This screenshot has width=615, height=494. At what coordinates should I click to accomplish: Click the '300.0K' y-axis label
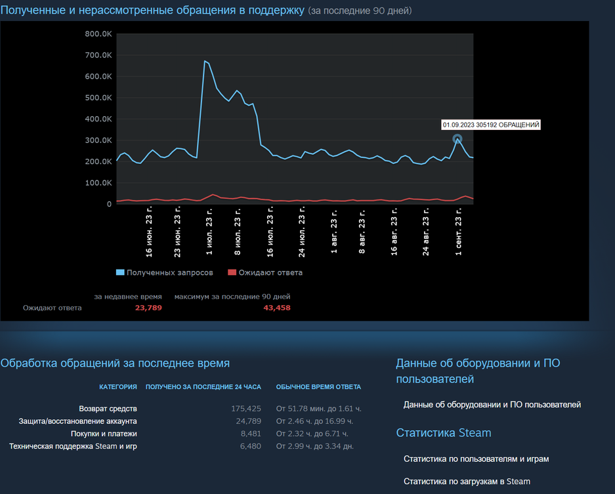pos(98,140)
